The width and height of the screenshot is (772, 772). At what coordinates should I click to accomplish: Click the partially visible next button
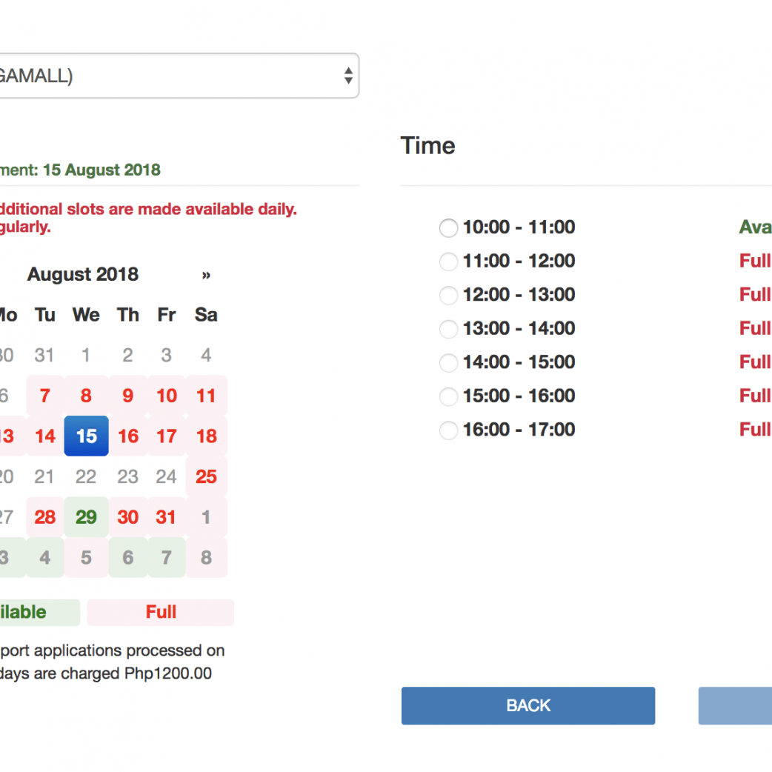point(735,705)
